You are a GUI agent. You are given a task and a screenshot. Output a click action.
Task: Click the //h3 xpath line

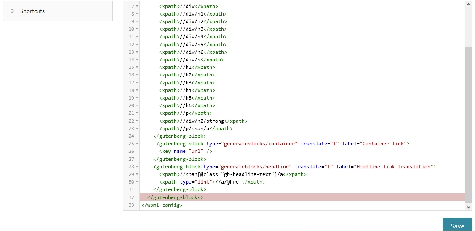pyautogui.click(x=187, y=83)
